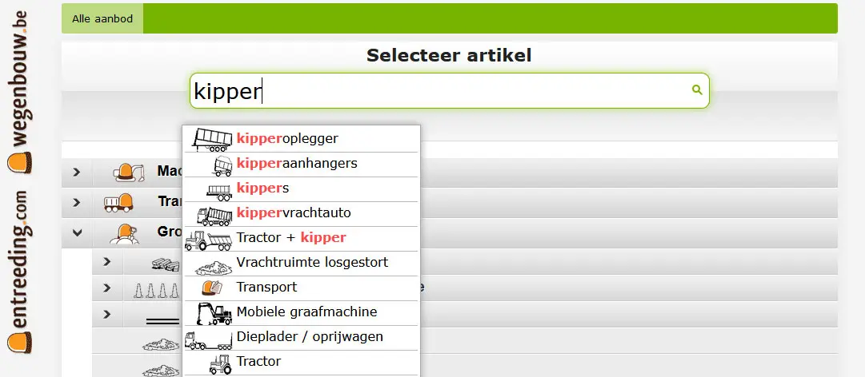The image size is (865, 377).
Task: Click the traffic cones subcategory icon
Action: (156, 289)
